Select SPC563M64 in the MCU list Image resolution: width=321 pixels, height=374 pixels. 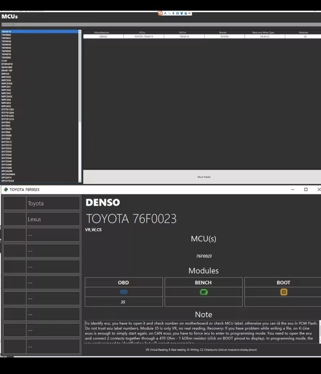coord(8,175)
